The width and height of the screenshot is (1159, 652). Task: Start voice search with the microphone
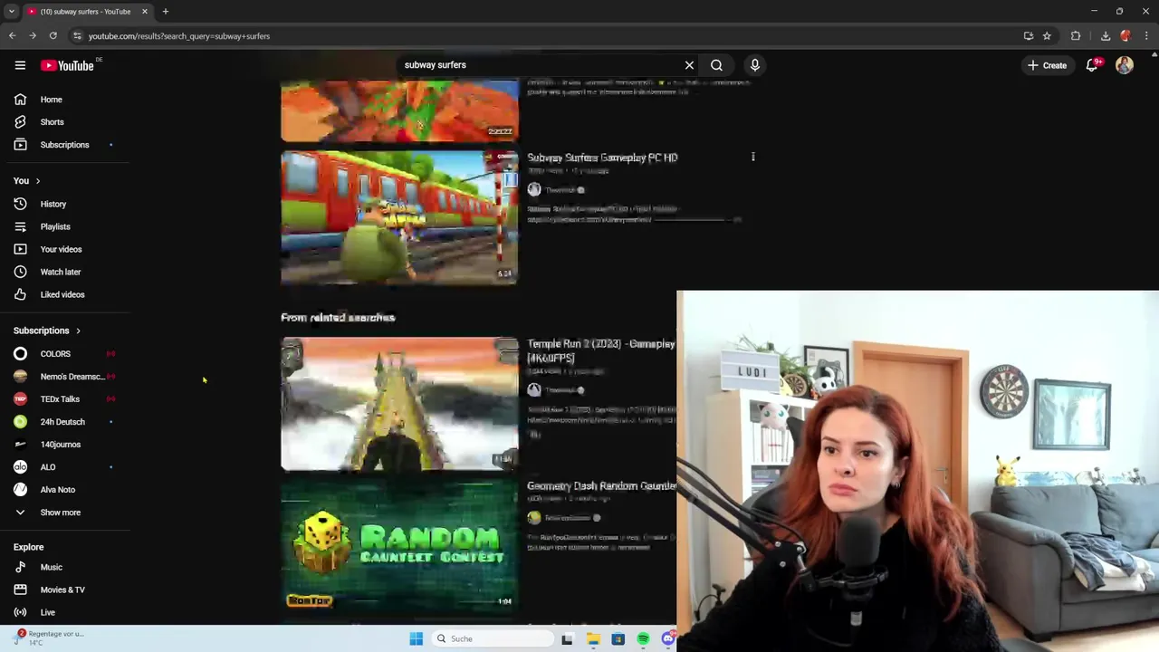click(x=754, y=65)
